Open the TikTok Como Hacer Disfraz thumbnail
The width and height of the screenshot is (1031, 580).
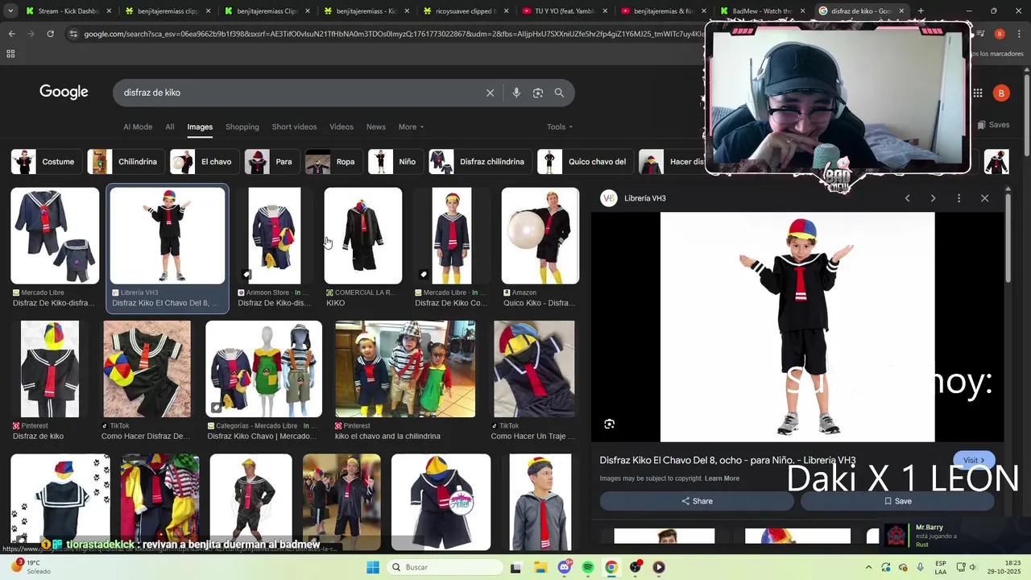pyautogui.click(x=147, y=369)
